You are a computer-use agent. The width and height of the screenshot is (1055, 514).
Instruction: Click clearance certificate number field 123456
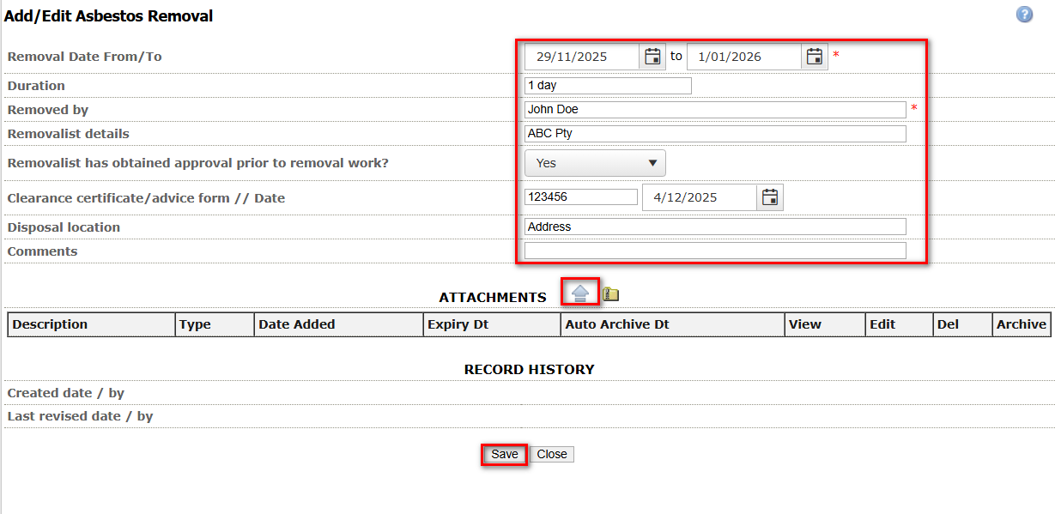[580, 197]
